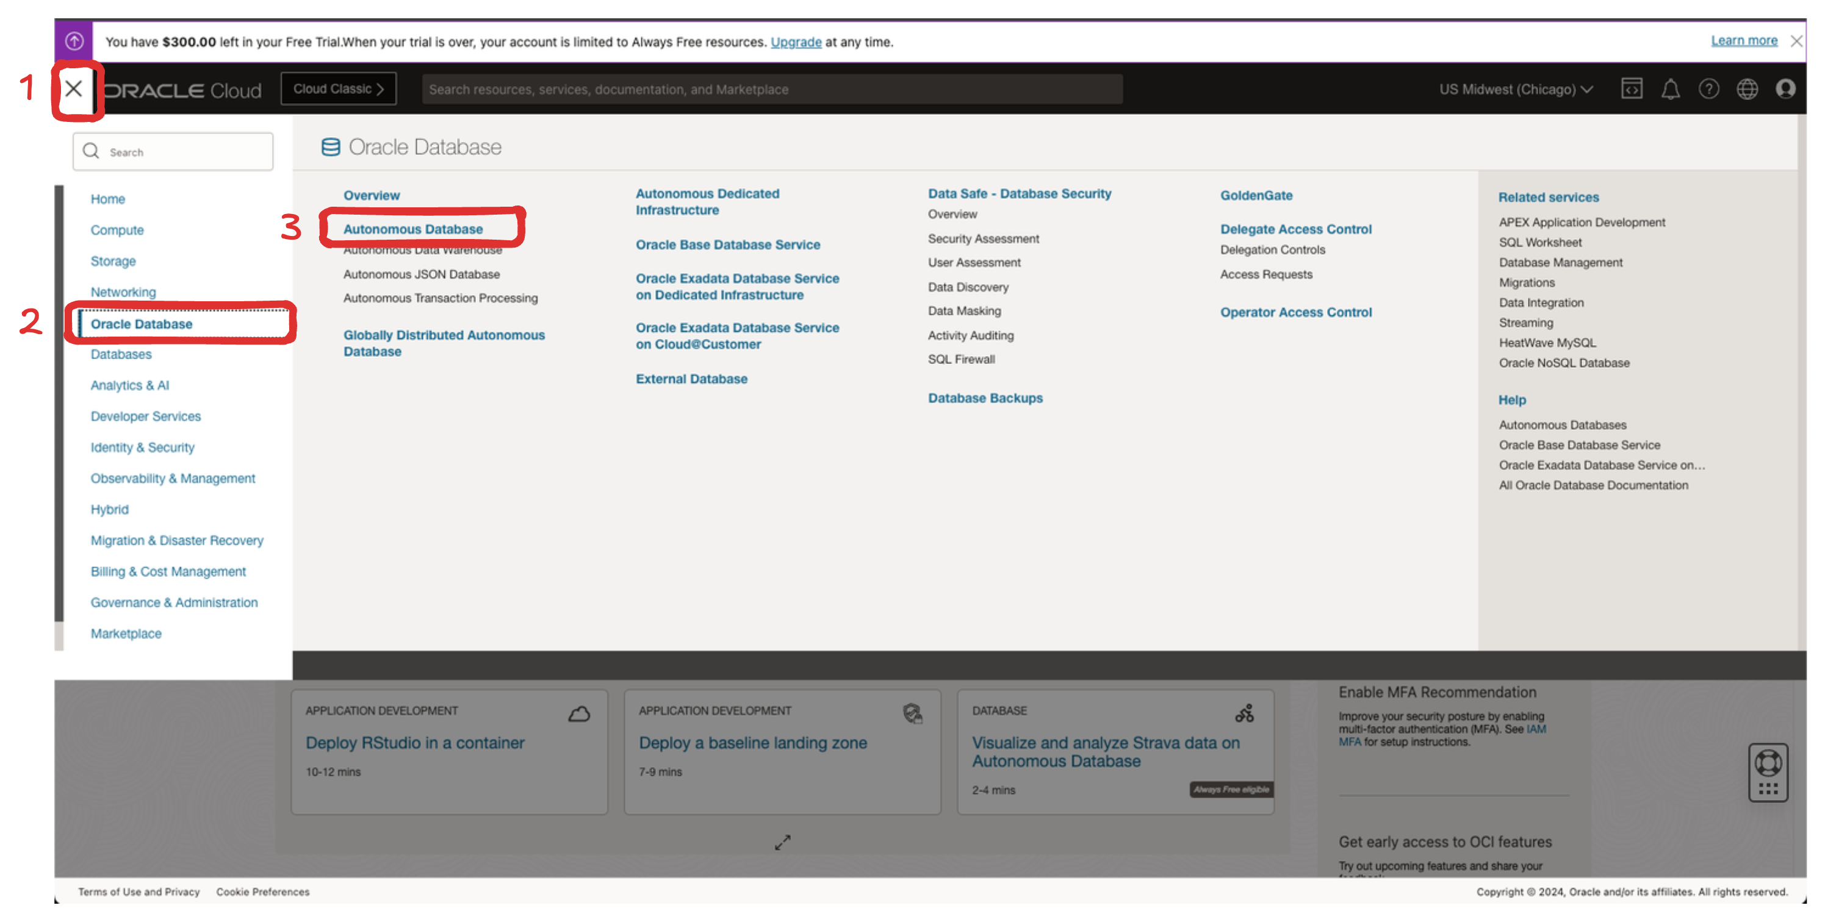The image size is (1825, 922).
Task: Open the help question mark icon
Action: [x=1708, y=89]
